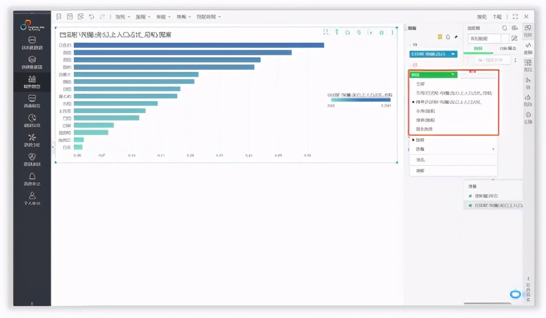This screenshot has height=318, width=546.
Task: Open the fifth, widest dropdown menu in top toolbar
Action: [208, 17]
